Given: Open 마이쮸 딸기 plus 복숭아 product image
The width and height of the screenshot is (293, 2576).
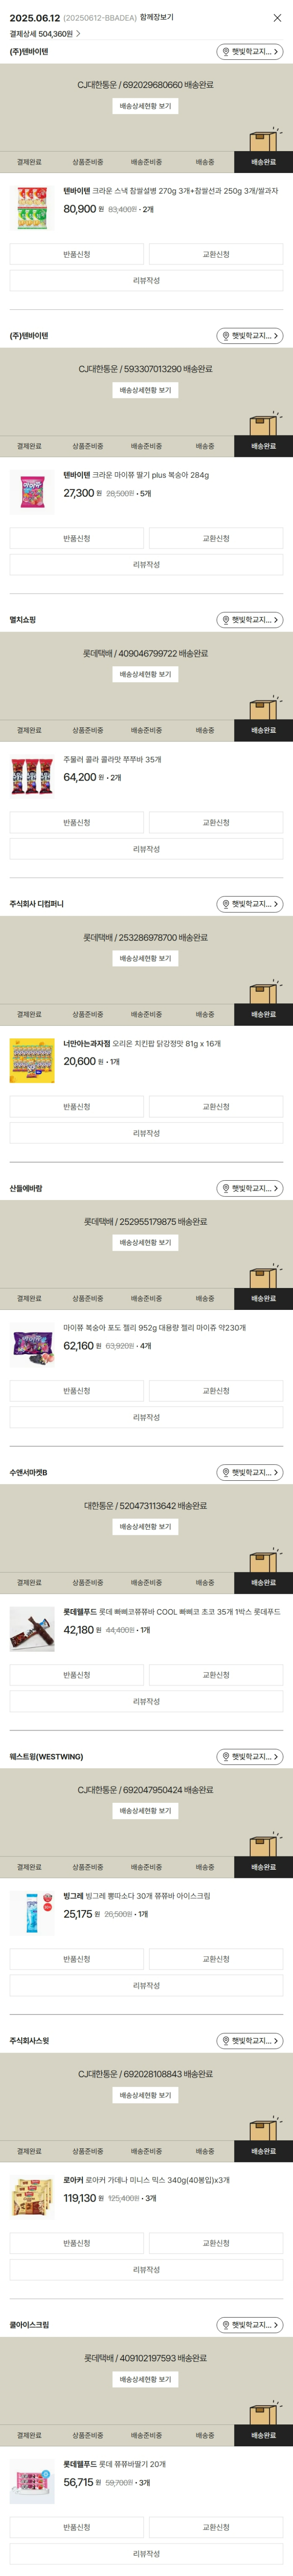Looking at the screenshot, I should click(32, 492).
